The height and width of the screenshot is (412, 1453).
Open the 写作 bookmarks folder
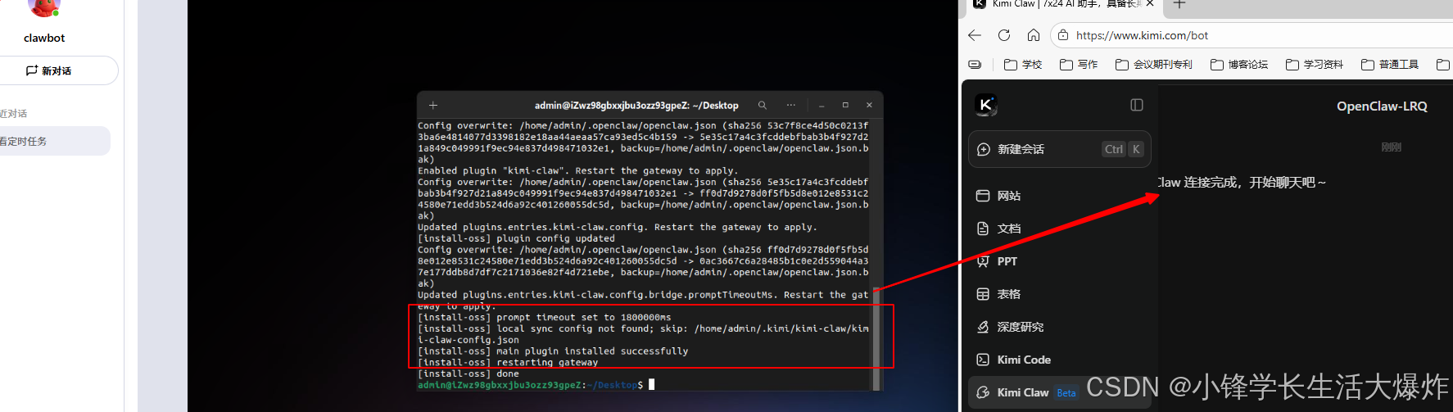coord(1079,65)
